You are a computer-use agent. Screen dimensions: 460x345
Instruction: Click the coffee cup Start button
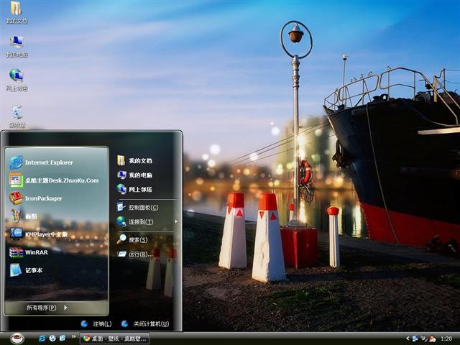[17, 338]
